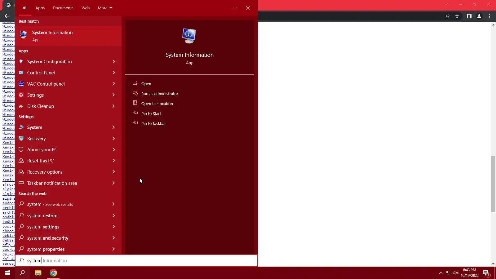
Task: Click the Control Panel icon in results
Action: 21,73
